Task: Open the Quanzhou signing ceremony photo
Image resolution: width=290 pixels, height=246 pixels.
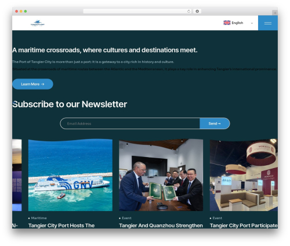Action: 161,175
